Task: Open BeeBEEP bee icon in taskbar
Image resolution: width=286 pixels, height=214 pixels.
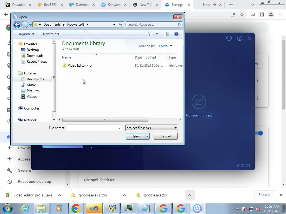Action: coord(111,208)
